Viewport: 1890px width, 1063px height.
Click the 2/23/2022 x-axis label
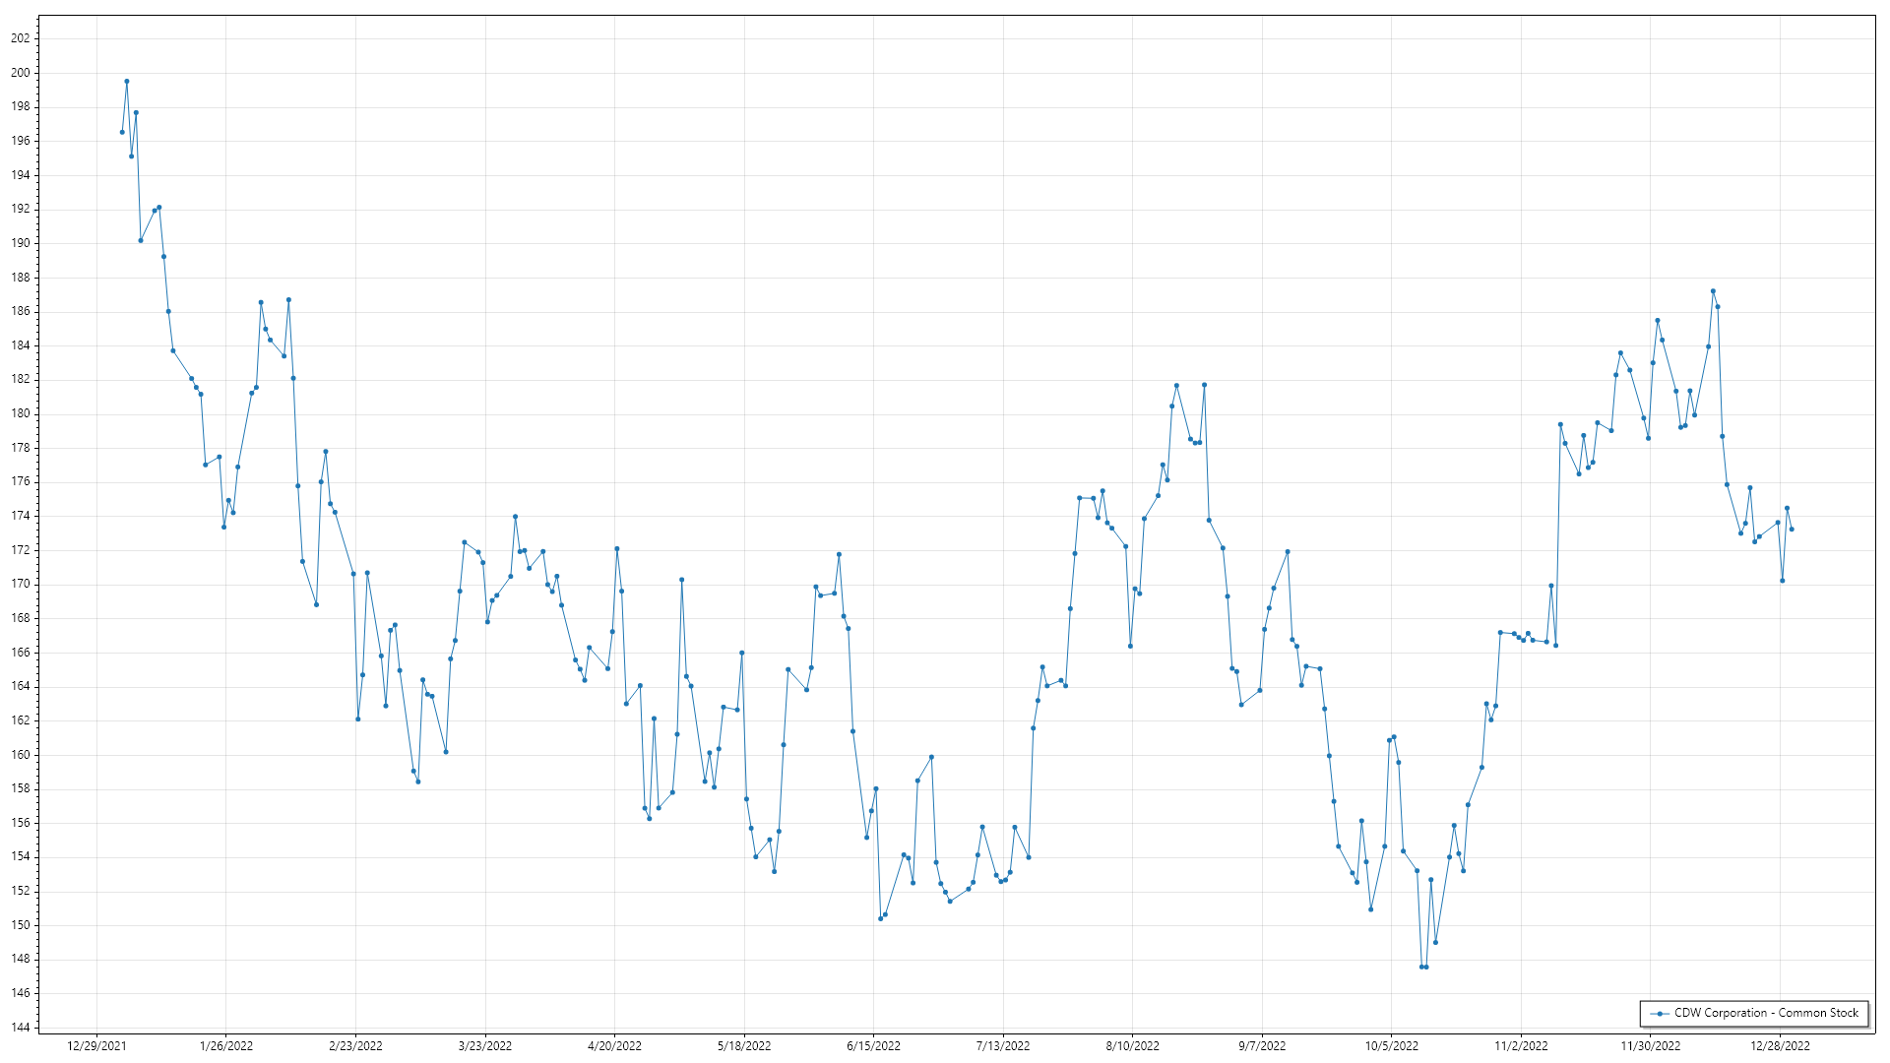click(355, 1046)
